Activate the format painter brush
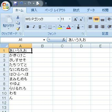Image resolution: width=112 pixels, height=112 pixels. (x=18, y=29)
